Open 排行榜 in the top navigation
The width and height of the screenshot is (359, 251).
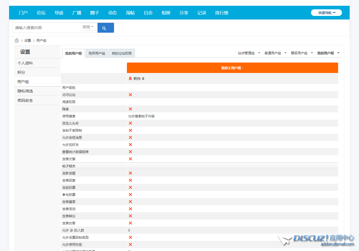pos(222,13)
